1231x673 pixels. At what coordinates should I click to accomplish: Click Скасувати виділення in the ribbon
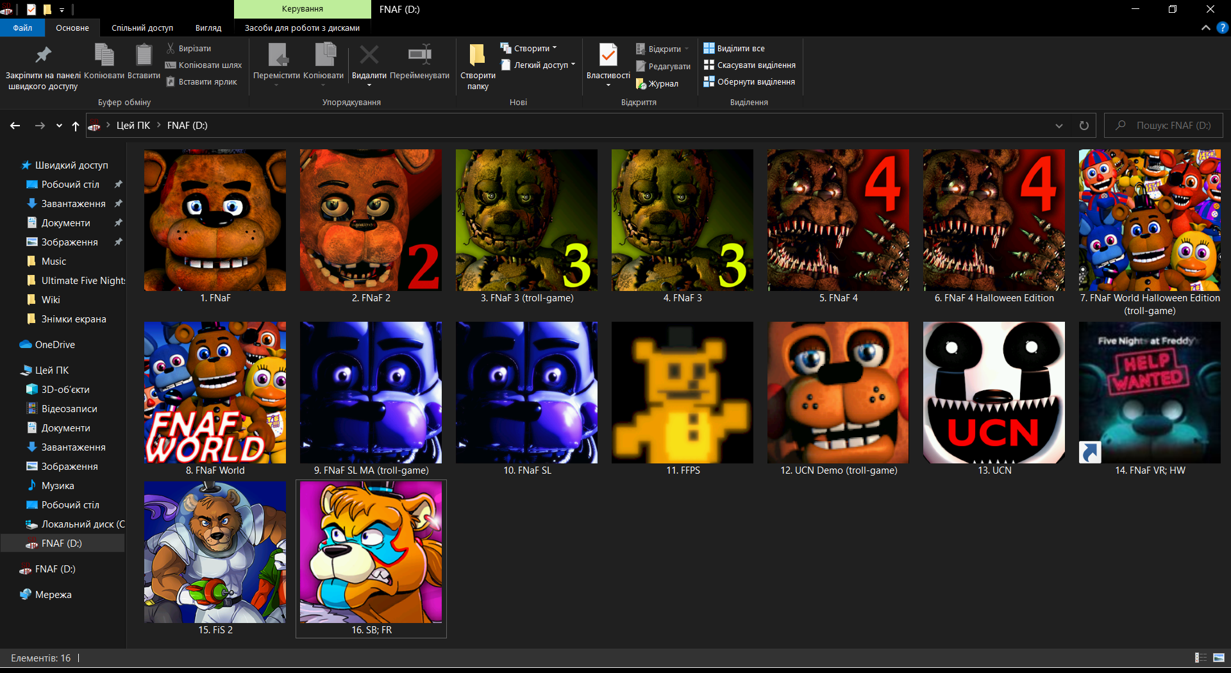tap(749, 65)
